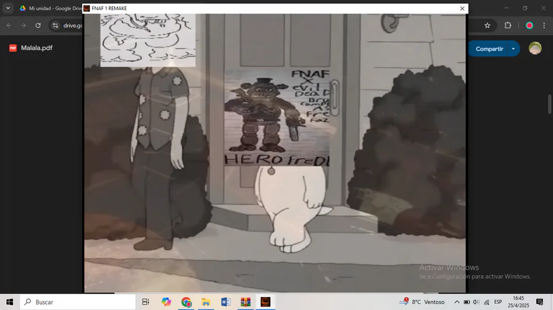This screenshot has width=553, height=310.
Task: Expand the Compartir dropdown arrow
Action: 514,49
